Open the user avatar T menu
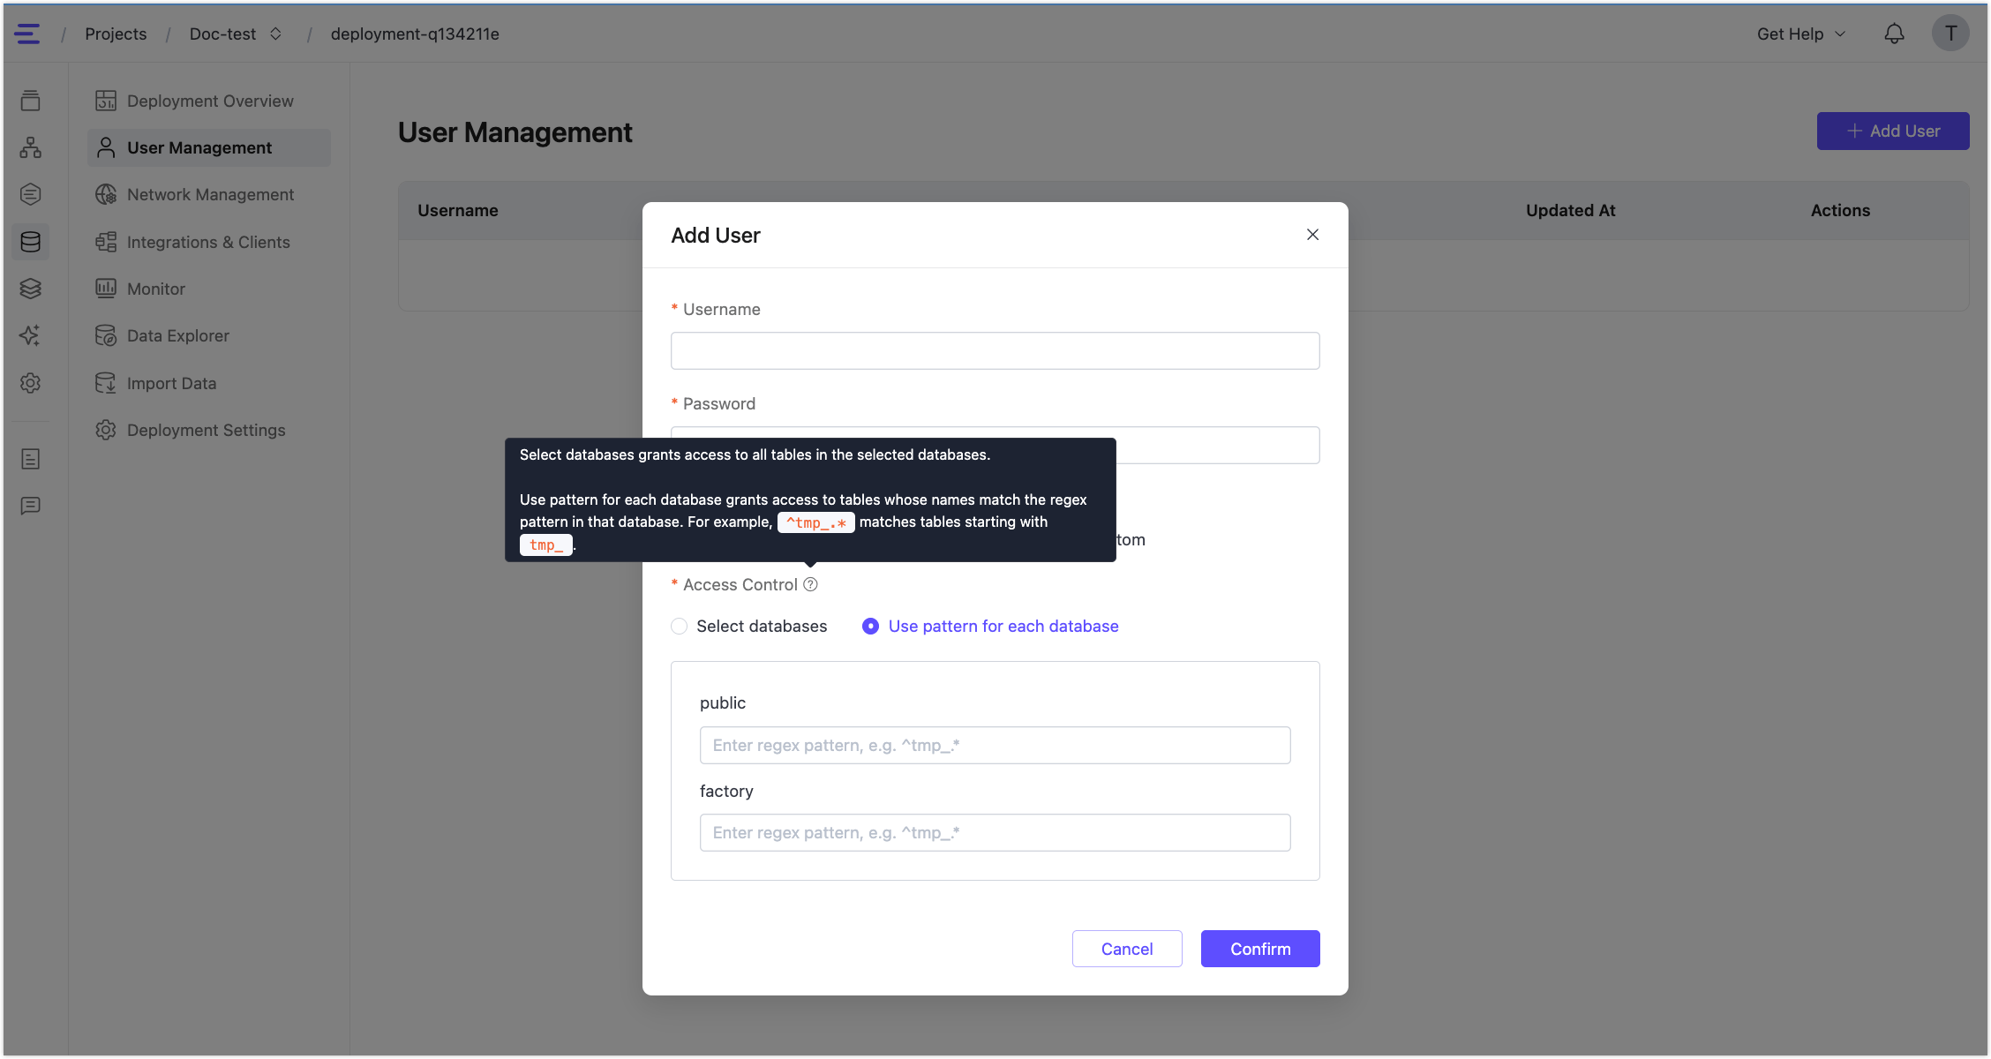 [1950, 34]
